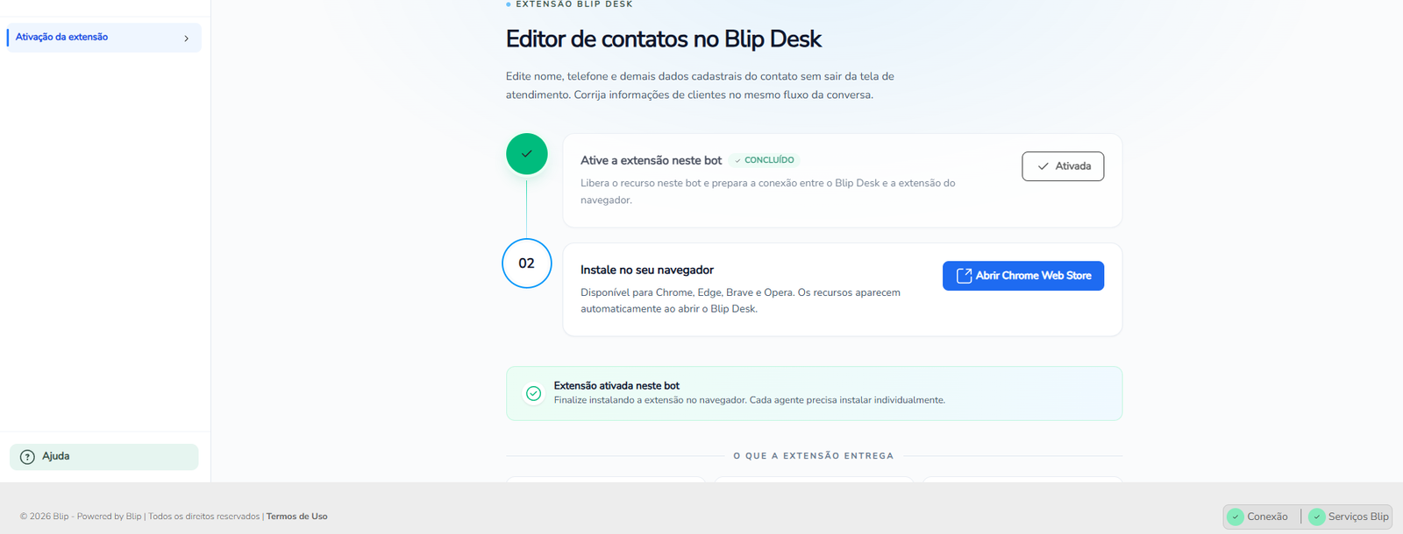Click the CONCLUÍDO status badge
This screenshot has width=1403, height=534.
click(764, 160)
